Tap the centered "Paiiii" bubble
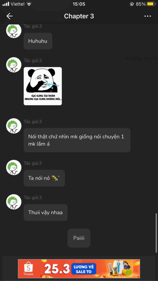 click(79, 238)
